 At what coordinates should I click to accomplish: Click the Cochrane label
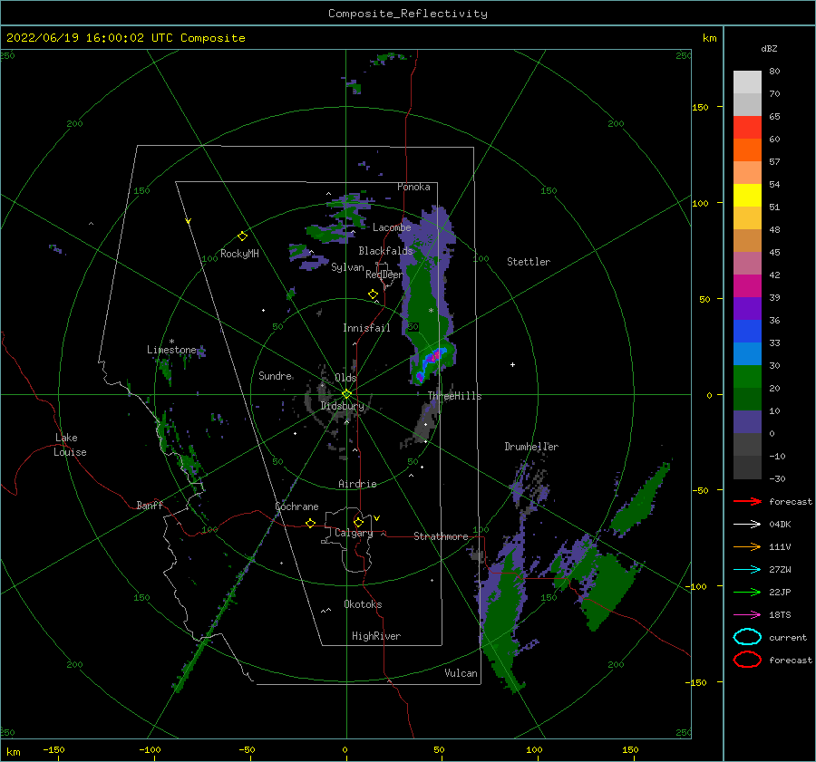coord(296,506)
